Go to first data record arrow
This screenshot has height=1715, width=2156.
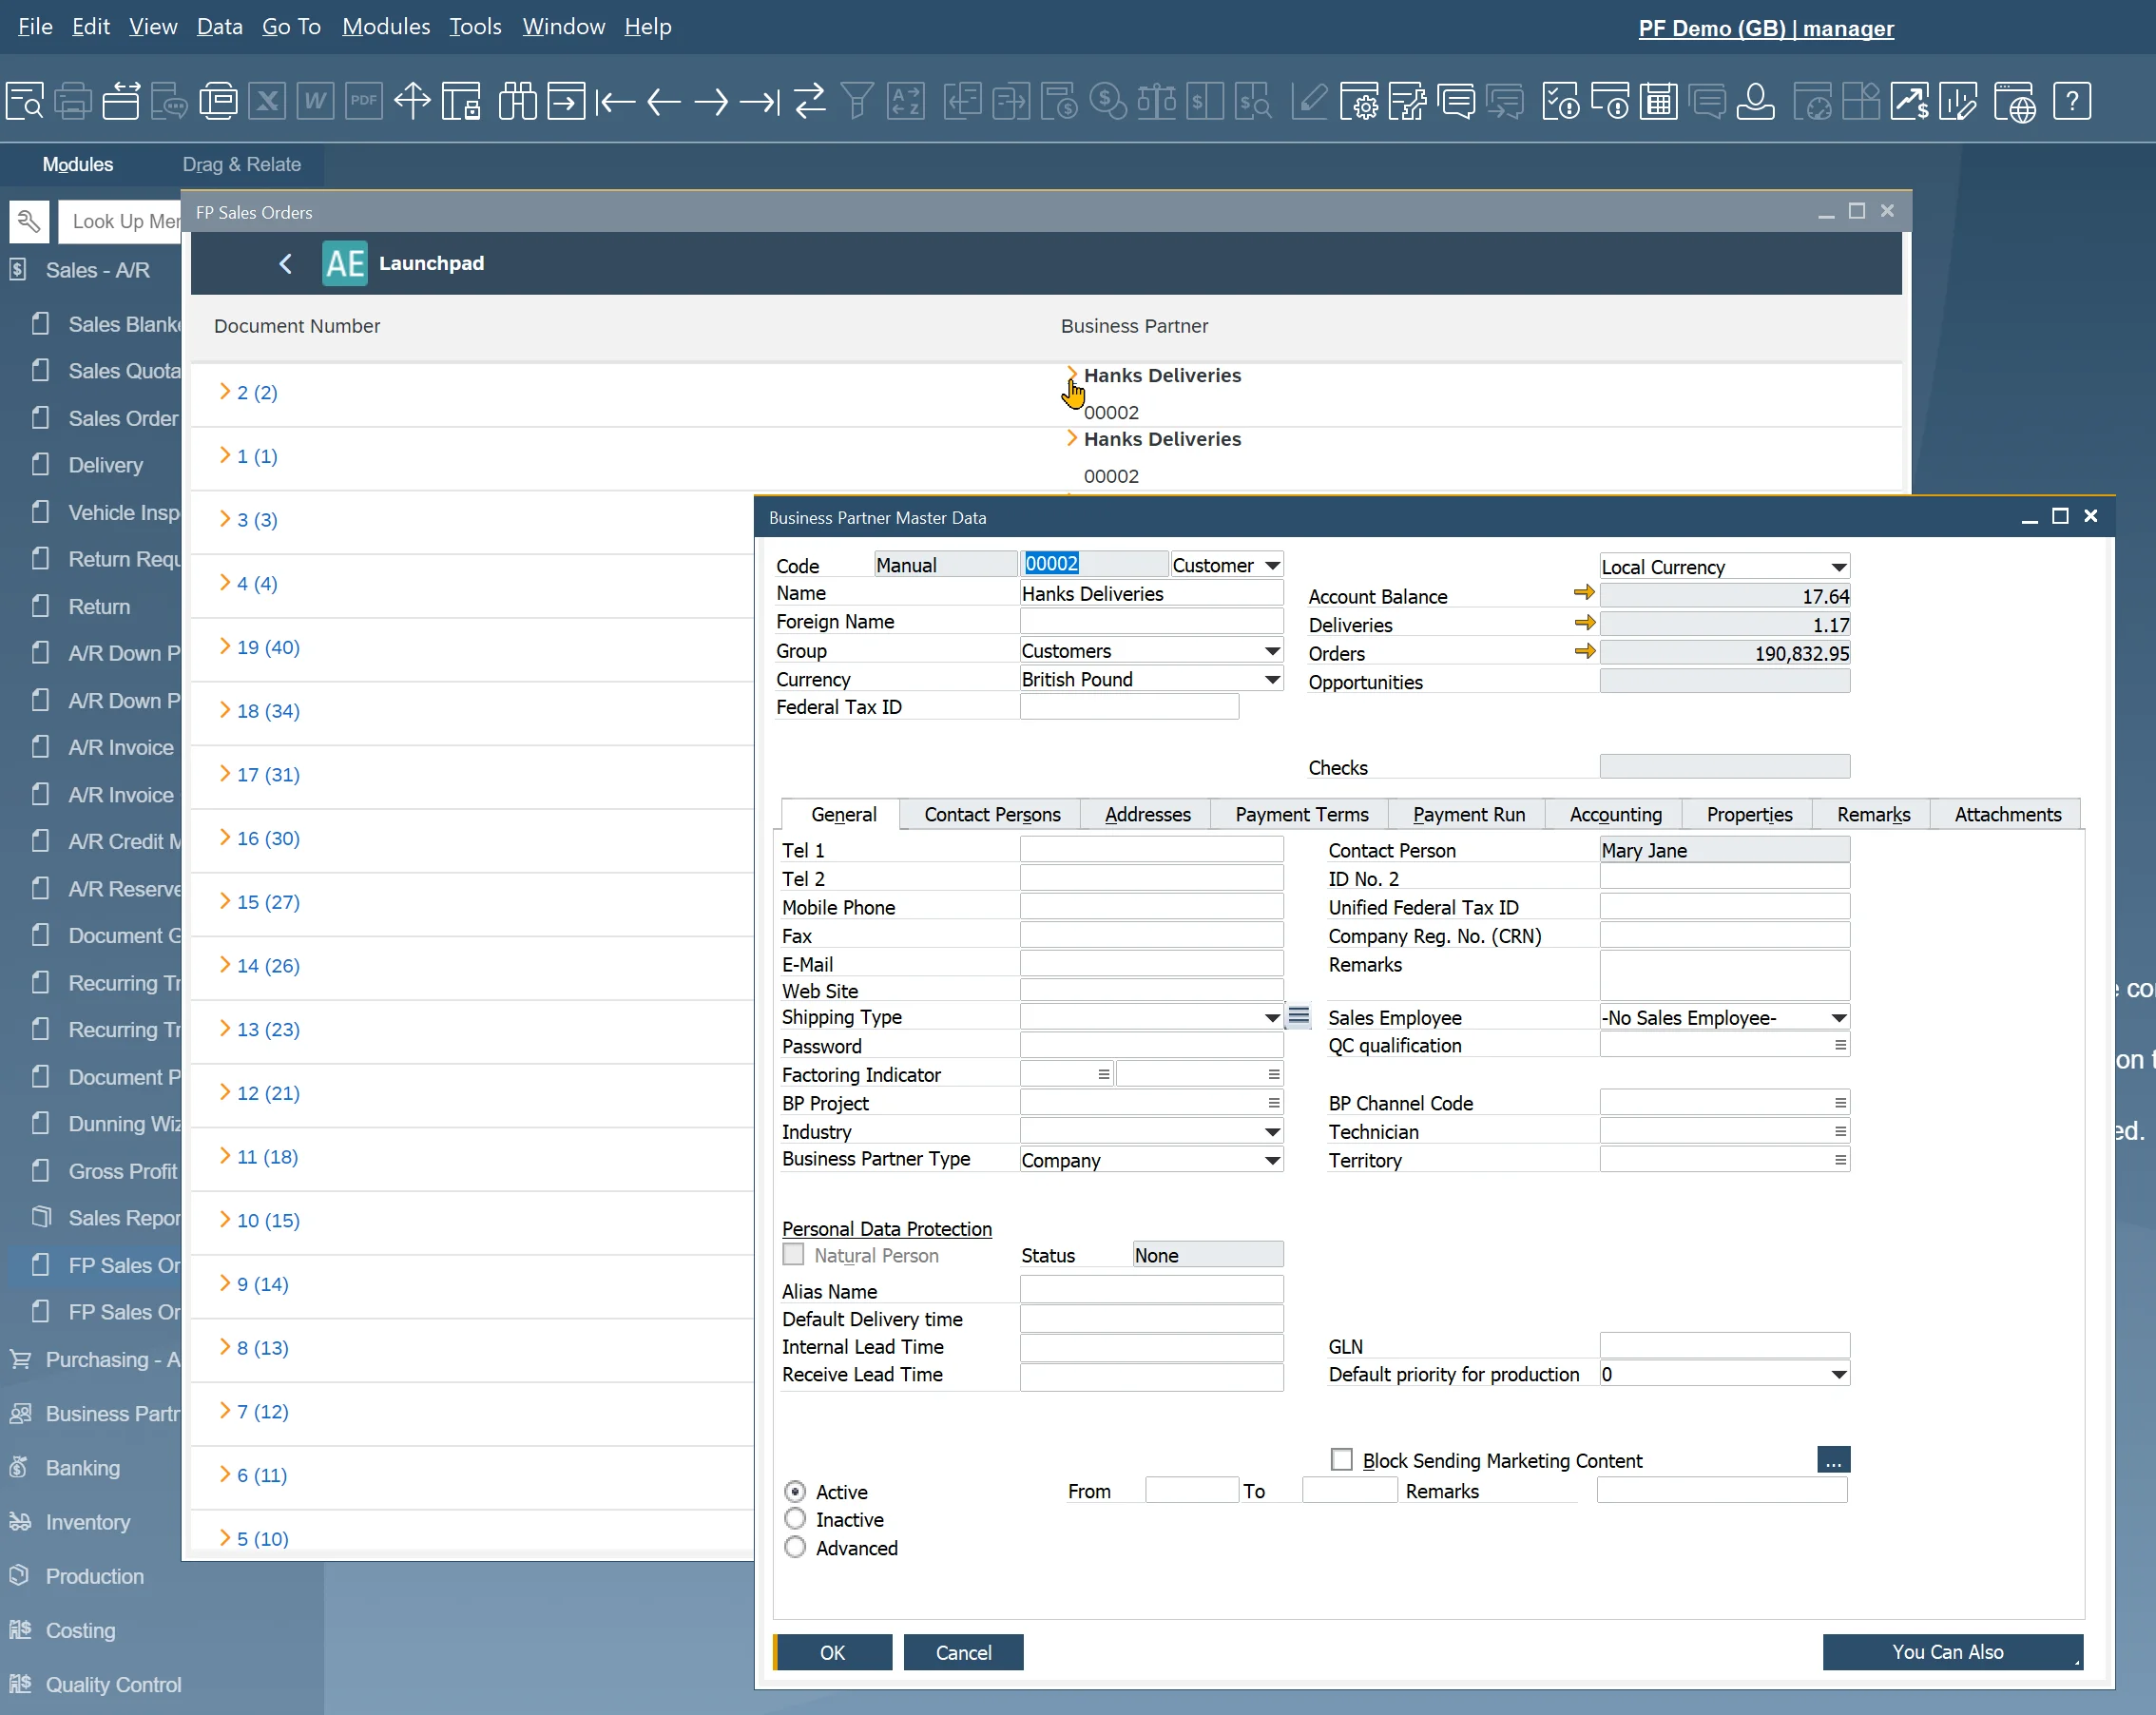615,102
